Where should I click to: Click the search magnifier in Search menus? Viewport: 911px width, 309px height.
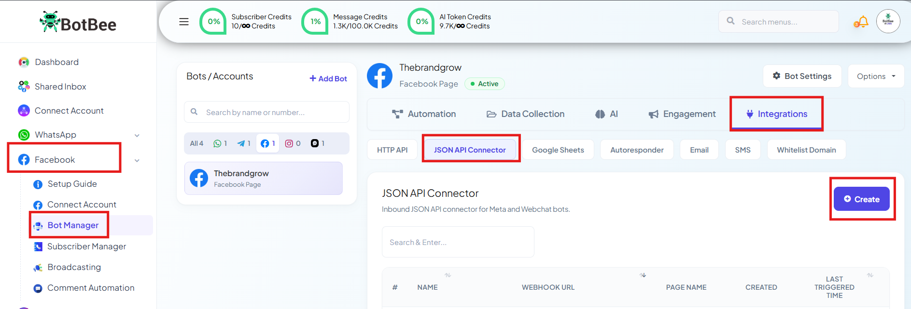pos(731,21)
